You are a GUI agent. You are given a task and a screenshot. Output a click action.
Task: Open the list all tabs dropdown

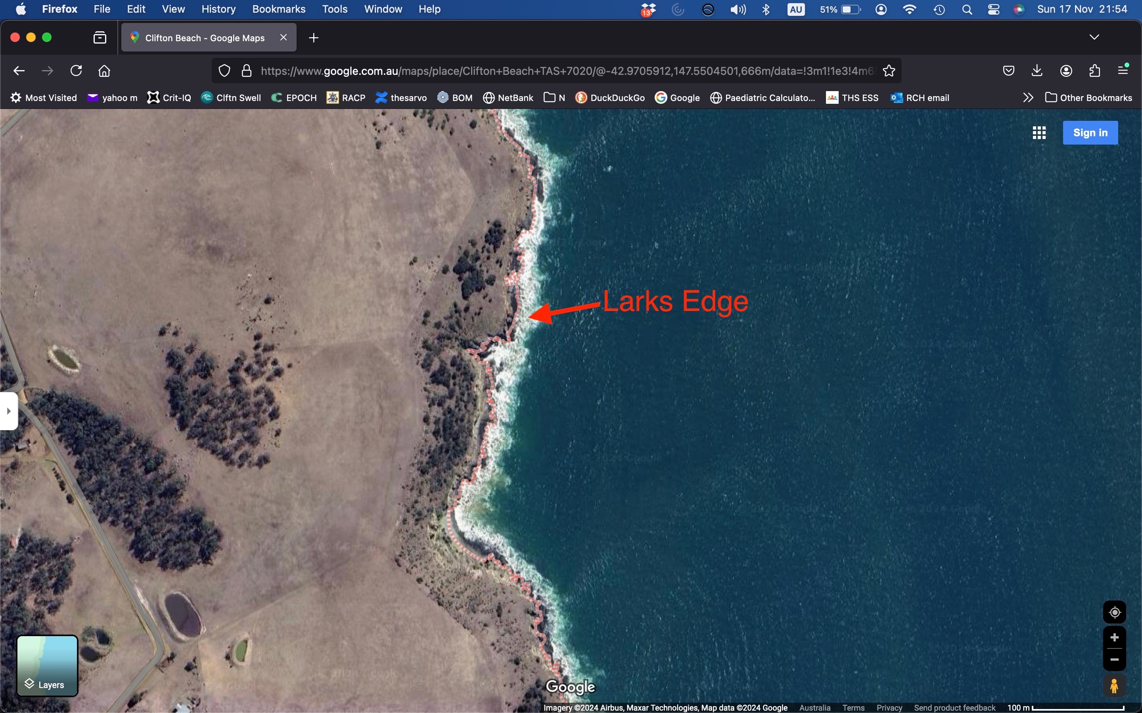pyautogui.click(x=1095, y=37)
